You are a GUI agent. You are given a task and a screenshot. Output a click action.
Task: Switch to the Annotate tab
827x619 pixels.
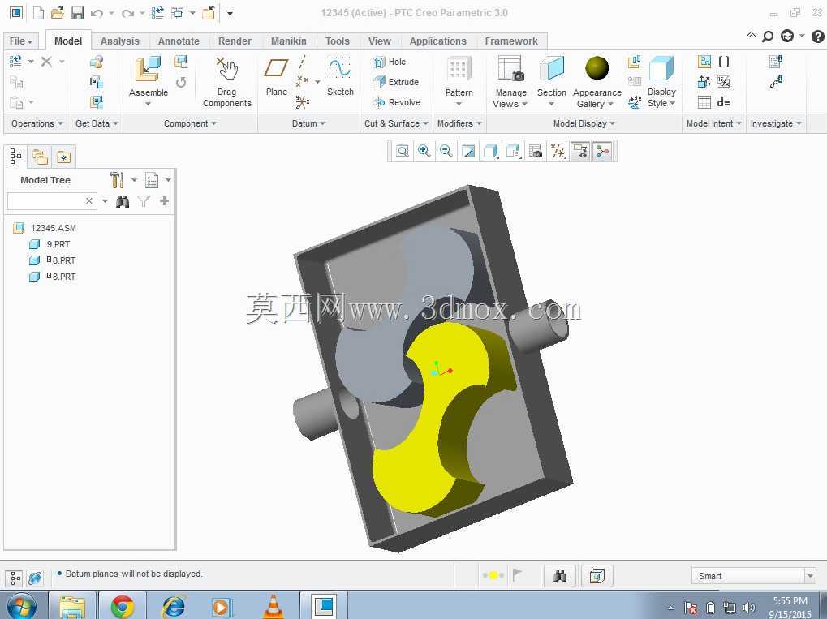tap(179, 41)
